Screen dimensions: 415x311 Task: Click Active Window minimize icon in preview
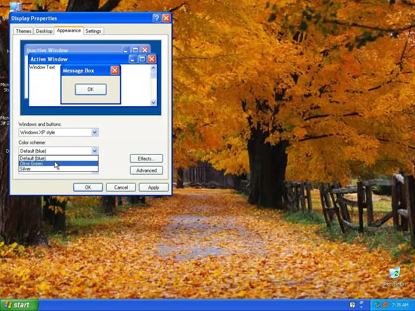click(133, 59)
